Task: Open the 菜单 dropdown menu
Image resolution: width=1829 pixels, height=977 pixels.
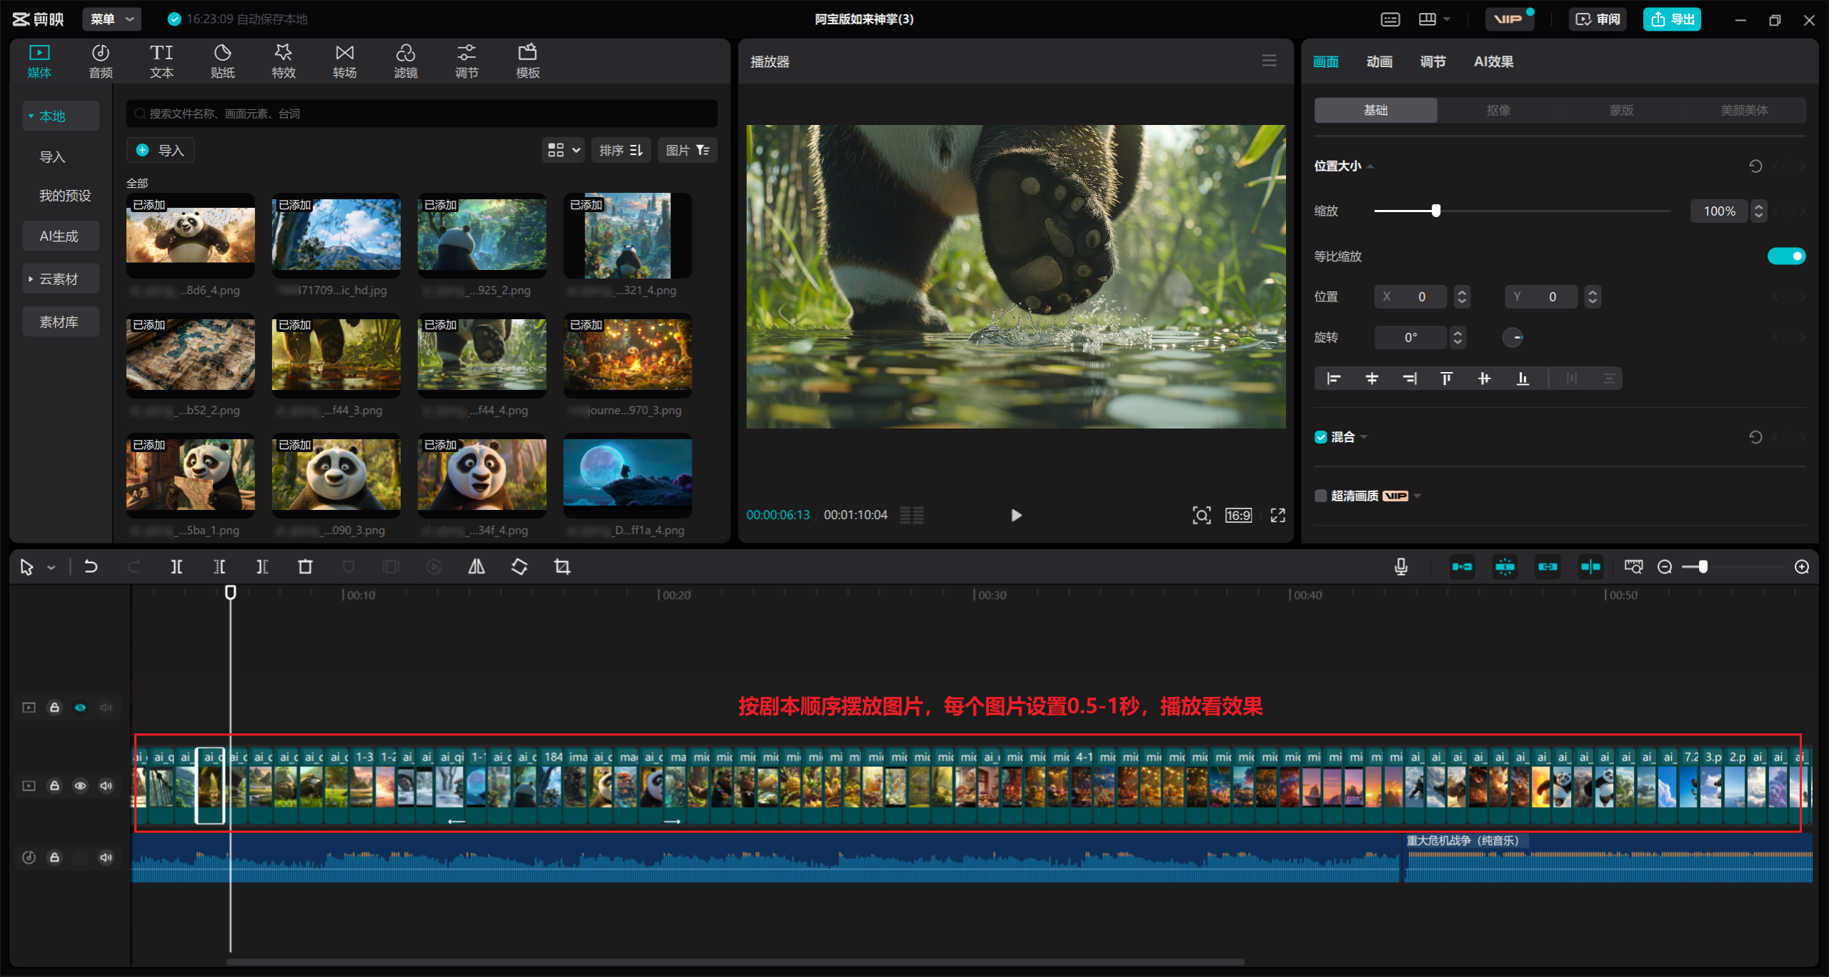Action: [112, 19]
